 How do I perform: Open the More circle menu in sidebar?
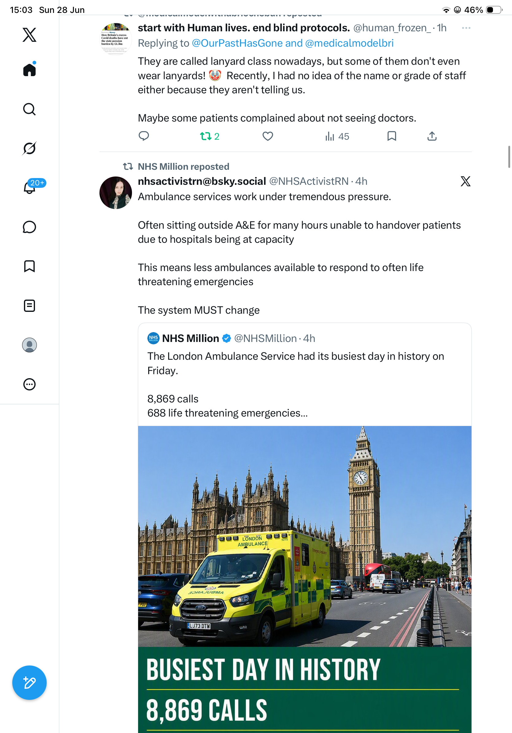point(29,384)
